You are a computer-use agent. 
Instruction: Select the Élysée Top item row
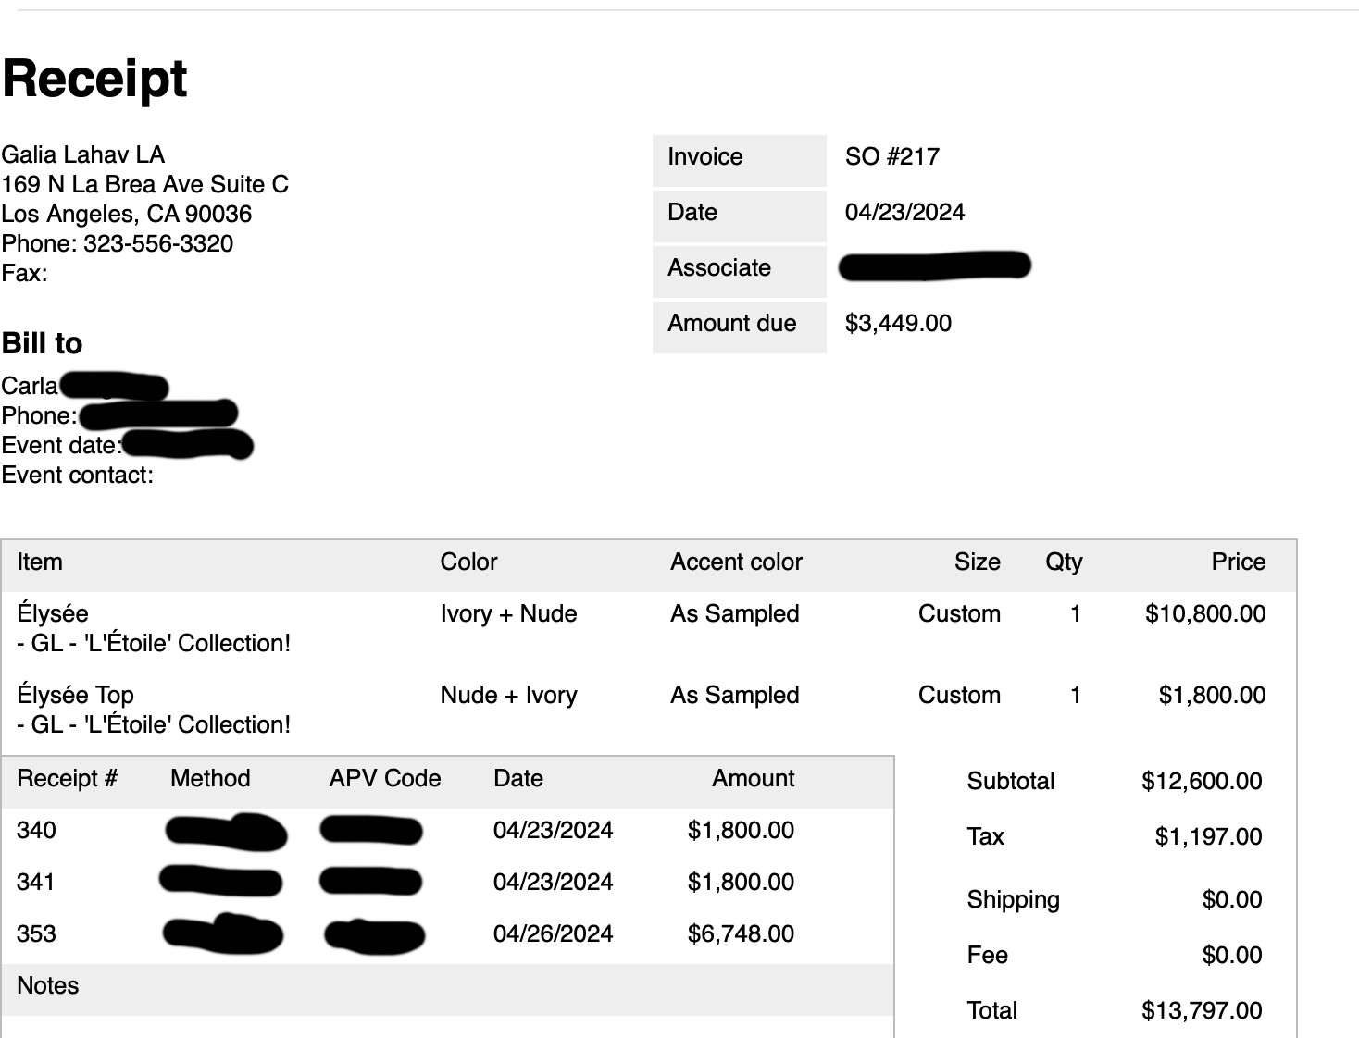point(649,710)
